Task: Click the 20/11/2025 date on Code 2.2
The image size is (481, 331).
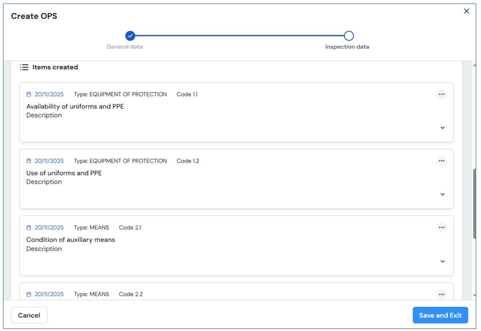Action: click(x=49, y=294)
